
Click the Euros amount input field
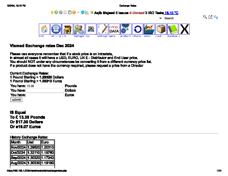tap(45, 95)
